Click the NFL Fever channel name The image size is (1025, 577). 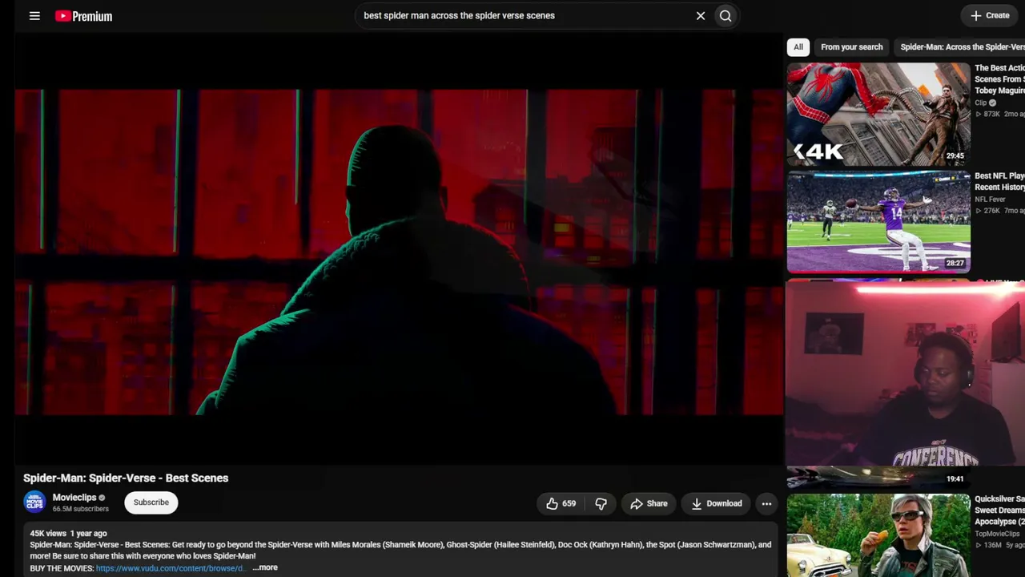pos(990,200)
